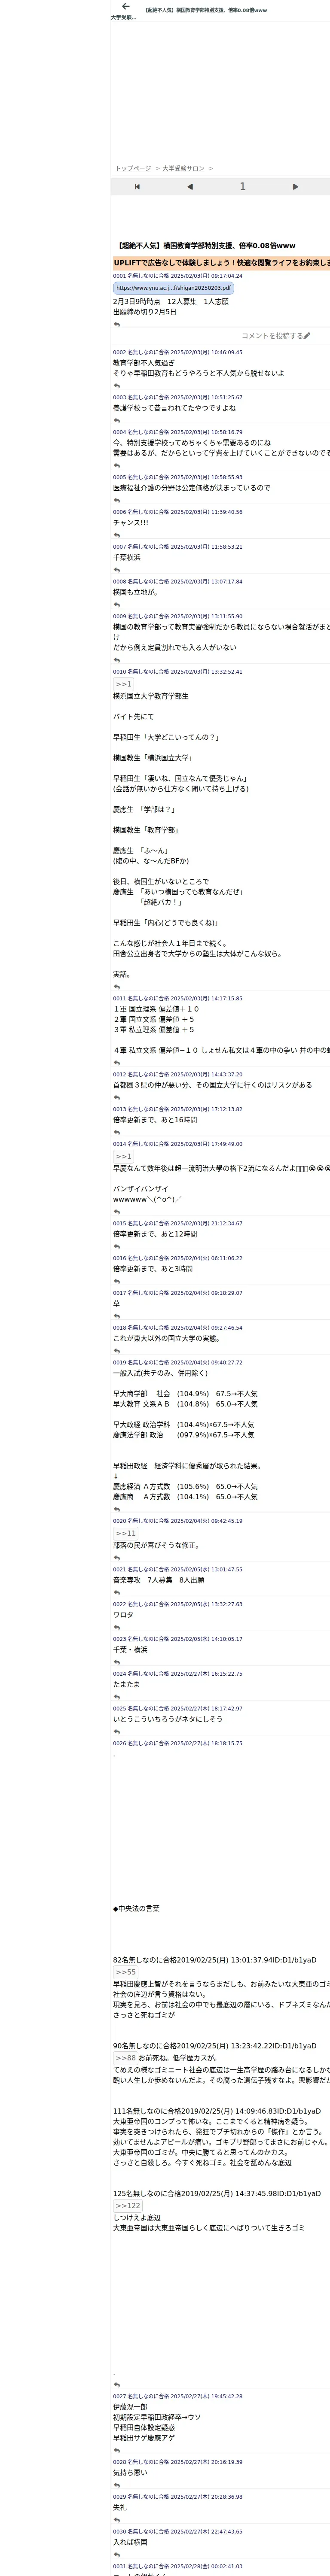The height and width of the screenshot is (2576, 330).
Task: Reply to post 0014 via arrow icon
Action: point(117,1212)
